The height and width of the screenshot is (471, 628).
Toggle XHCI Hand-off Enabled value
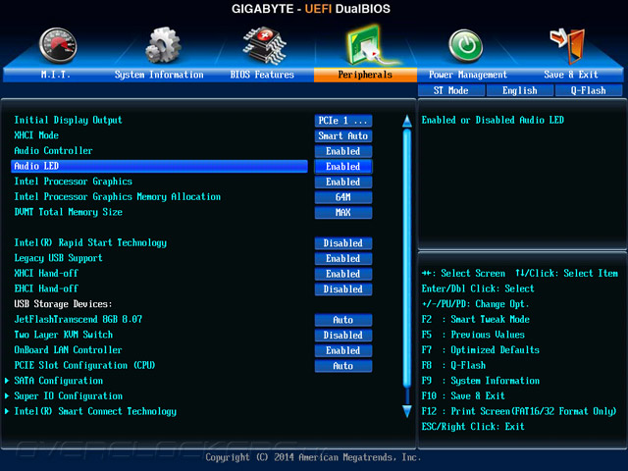pos(343,274)
